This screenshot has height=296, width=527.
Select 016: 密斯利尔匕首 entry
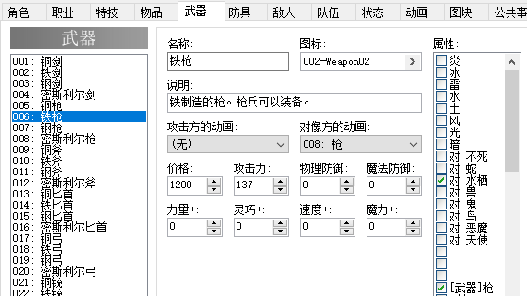coord(79,227)
